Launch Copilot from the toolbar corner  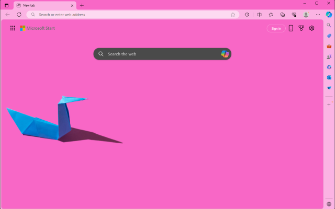tap(329, 15)
